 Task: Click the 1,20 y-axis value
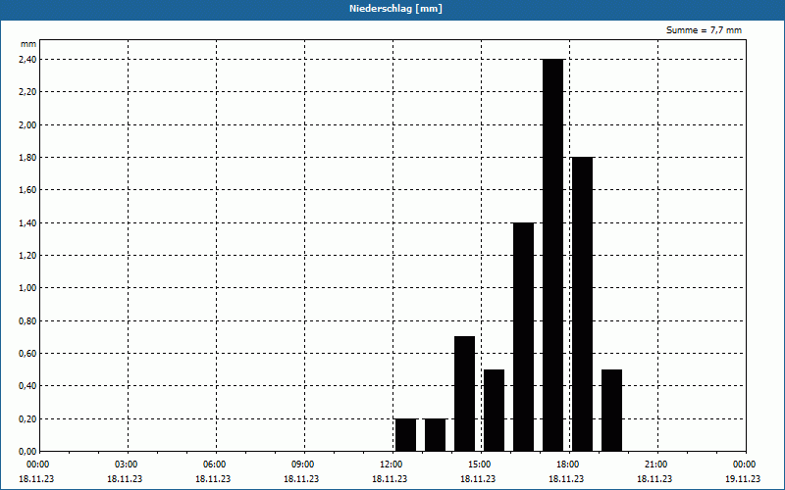coord(27,256)
